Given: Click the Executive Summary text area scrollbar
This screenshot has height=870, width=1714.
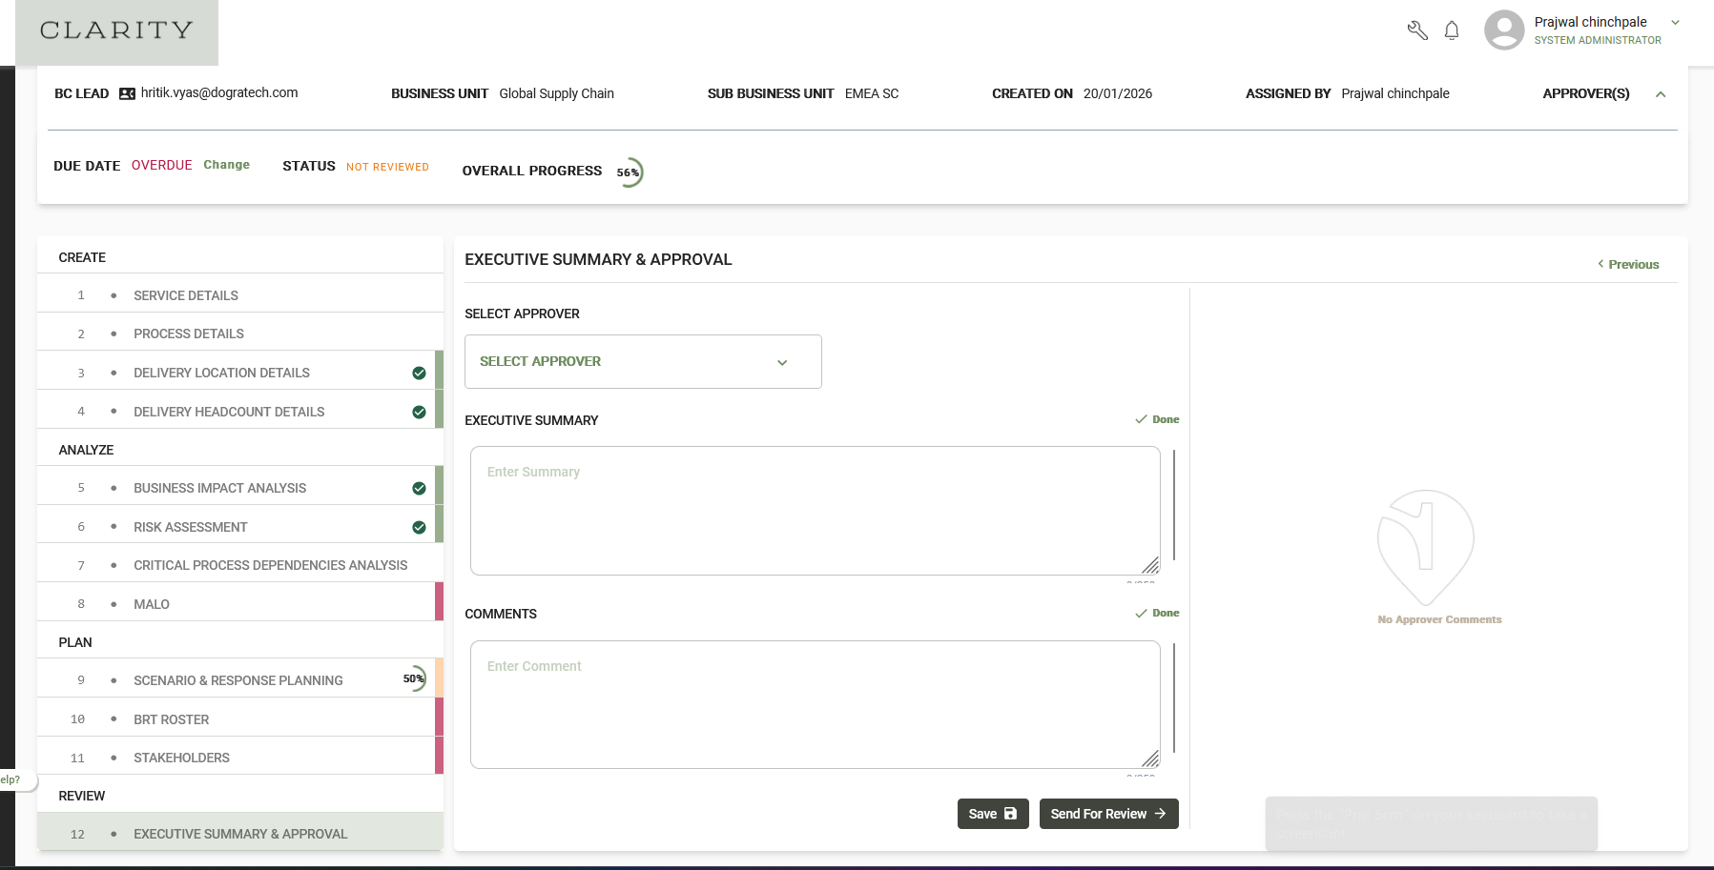Looking at the screenshot, I should (x=1174, y=505).
